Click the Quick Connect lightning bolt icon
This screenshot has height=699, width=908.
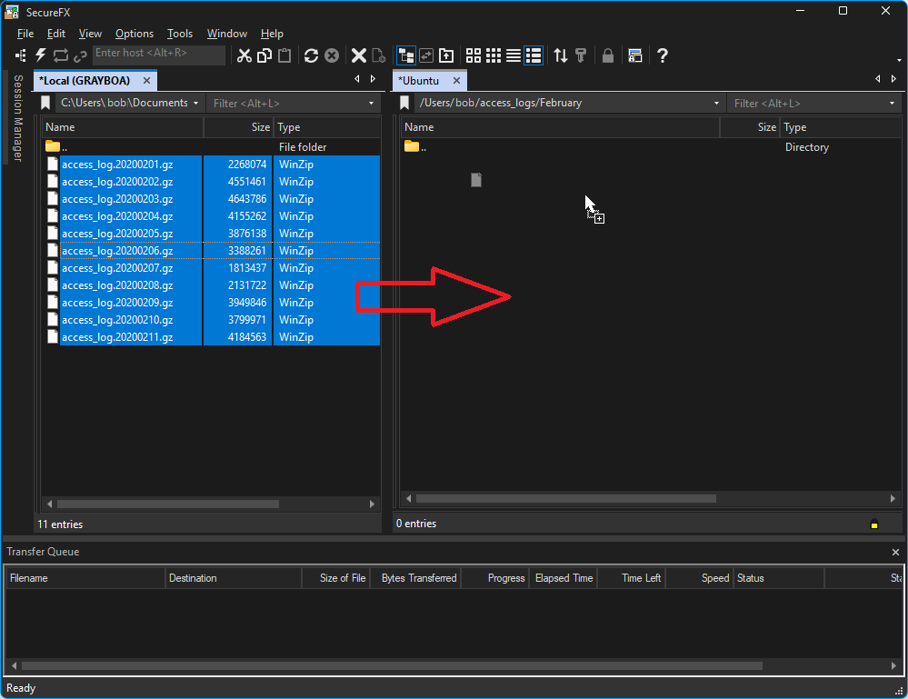(40, 55)
